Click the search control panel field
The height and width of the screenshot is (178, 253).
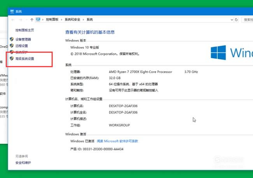pyautogui.click(x=247, y=20)
